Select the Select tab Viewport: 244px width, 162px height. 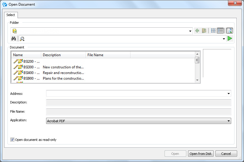point(11,15)
